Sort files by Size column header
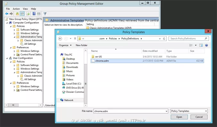This screenshot has height=127, width=217. (x=197, y=51)
